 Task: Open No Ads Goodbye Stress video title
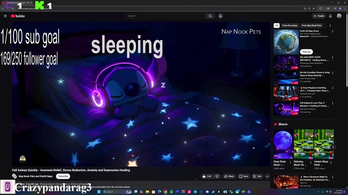pyautogui.click(x=315, y=74)
